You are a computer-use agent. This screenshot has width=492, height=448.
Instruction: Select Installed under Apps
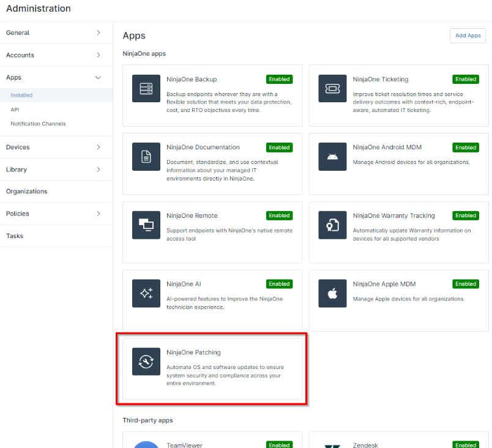coord(21,95)
